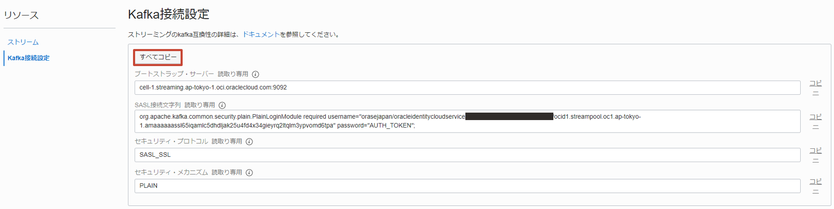Click the SASL_SSL security protocol field

click(x=467, y=155)
